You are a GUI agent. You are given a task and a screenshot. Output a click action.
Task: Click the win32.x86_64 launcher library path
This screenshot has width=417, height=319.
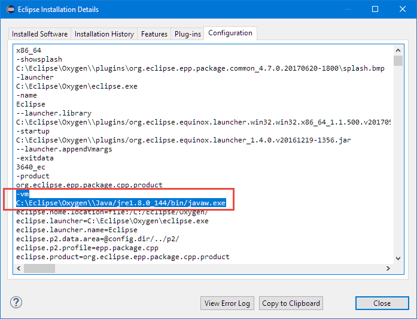203,122
